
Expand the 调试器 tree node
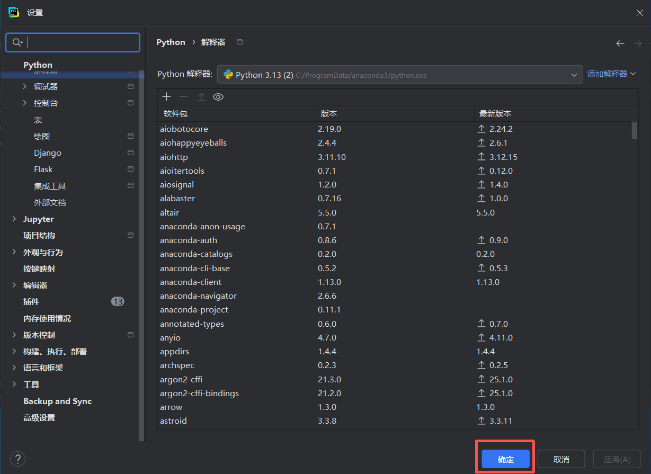click(24, 86)
